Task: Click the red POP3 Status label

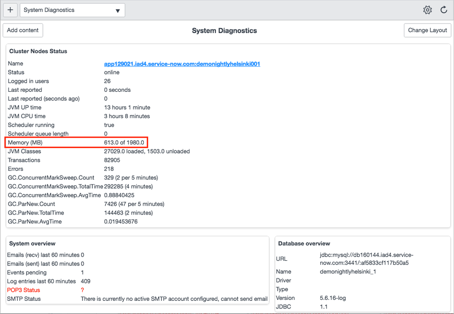Action: coord(24,290)
